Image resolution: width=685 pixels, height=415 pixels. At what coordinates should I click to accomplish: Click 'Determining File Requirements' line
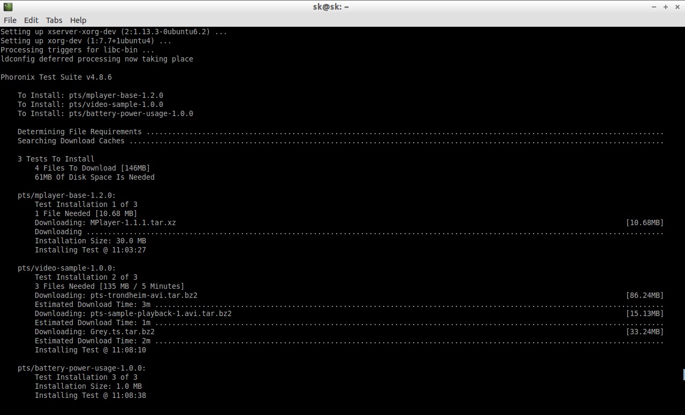pyautogui.click(x=340, y=132)
